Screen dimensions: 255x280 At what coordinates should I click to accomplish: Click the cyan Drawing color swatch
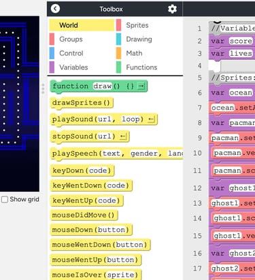pyautogui.click(x=118, y=39)
